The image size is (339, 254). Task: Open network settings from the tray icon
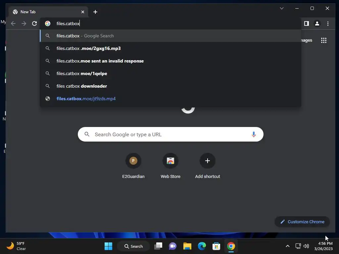[298, 246]
